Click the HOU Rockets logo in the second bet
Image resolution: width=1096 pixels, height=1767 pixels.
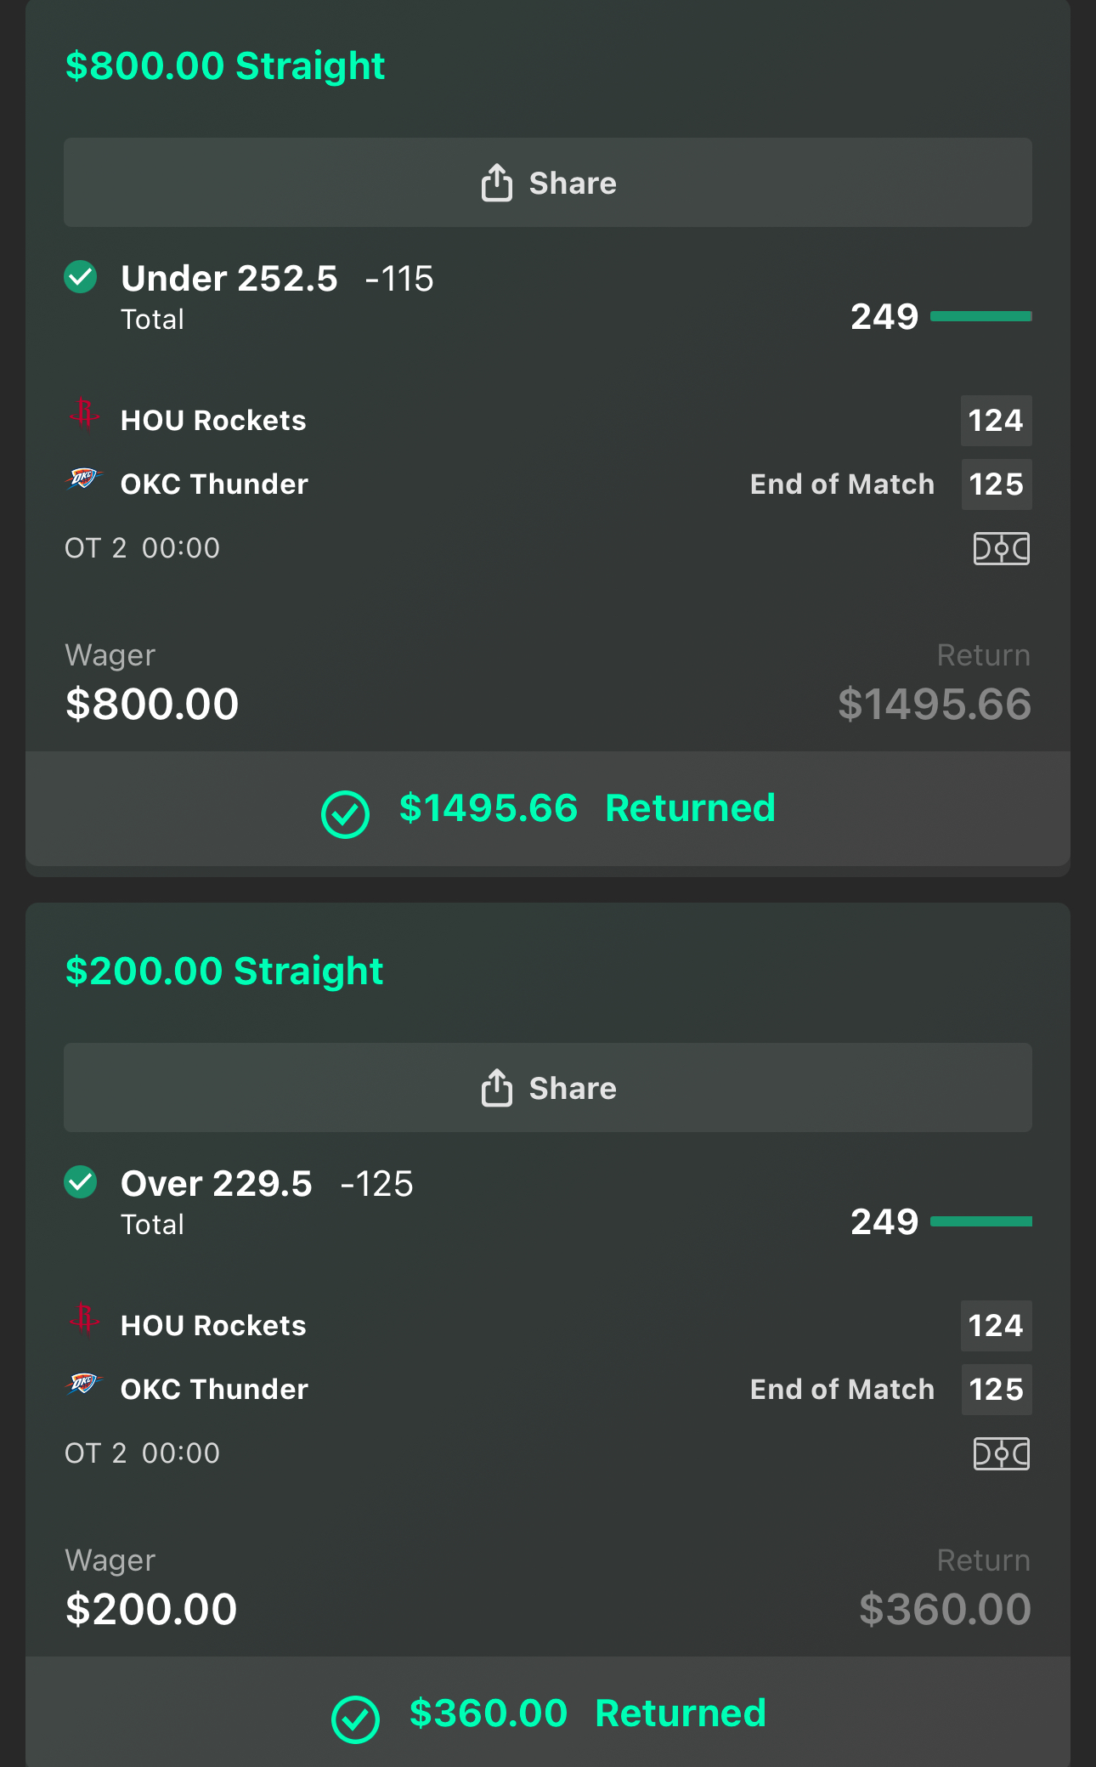pyautogui.click(x=84, y=1320)
